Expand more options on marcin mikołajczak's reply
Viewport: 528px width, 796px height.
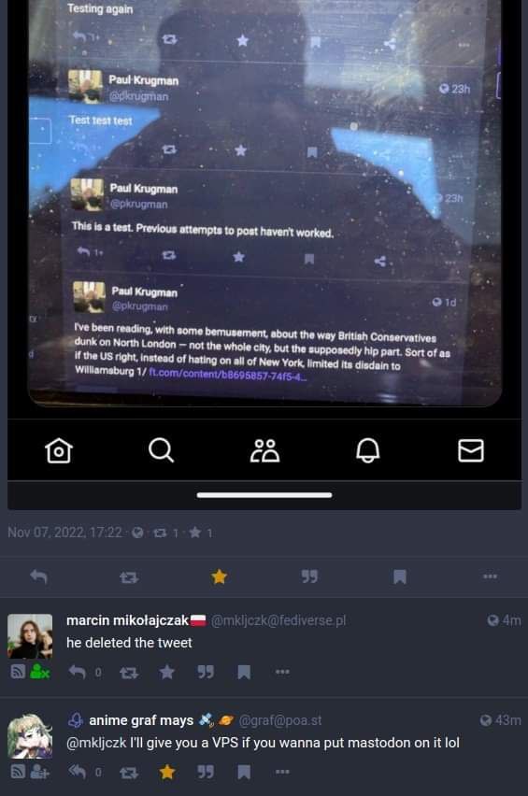click(x=282, y=672)
